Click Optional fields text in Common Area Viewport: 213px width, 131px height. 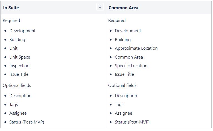pyautogui.click(x=122, y=85)
